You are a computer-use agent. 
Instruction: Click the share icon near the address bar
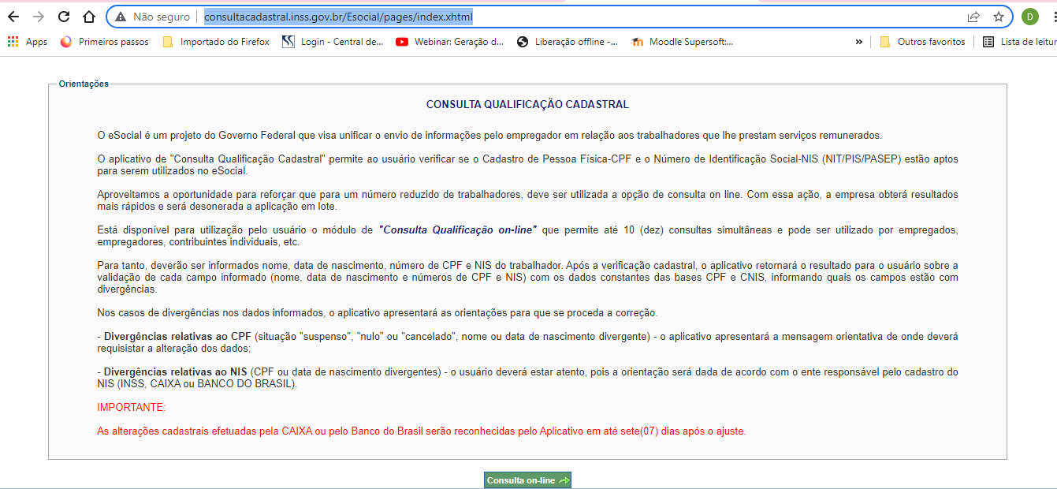point(974,16)
